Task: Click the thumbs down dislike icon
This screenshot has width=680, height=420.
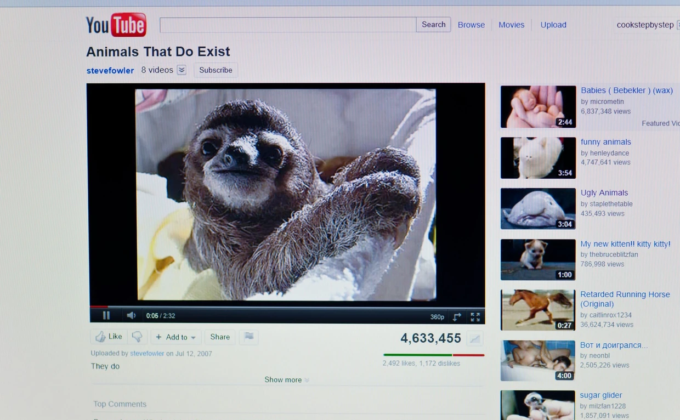Action: pyautogui.click(x=137, y=337)
